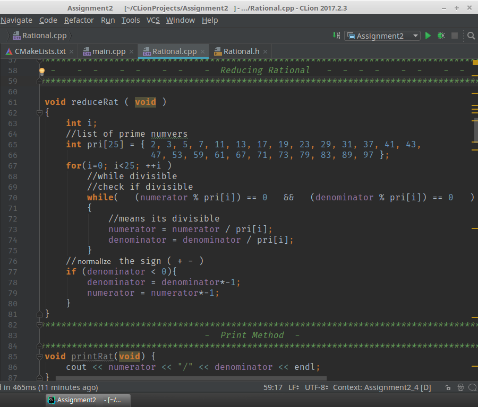This screenshot has width=478, height=407.
Task: Switch to the Rational.h tab
Action: 241,52
